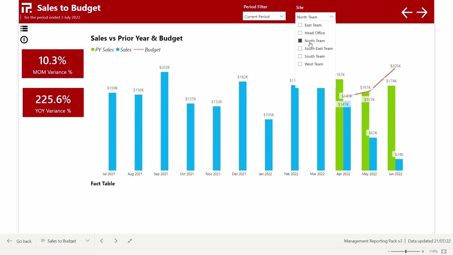The image size is (453, 255).
Task: Click the fit to page icon
Action: click(x=444, y=251)
